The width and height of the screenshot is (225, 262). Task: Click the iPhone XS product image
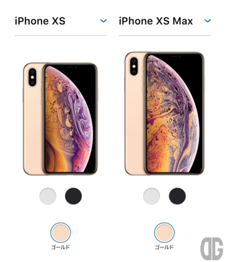(60, 119)
